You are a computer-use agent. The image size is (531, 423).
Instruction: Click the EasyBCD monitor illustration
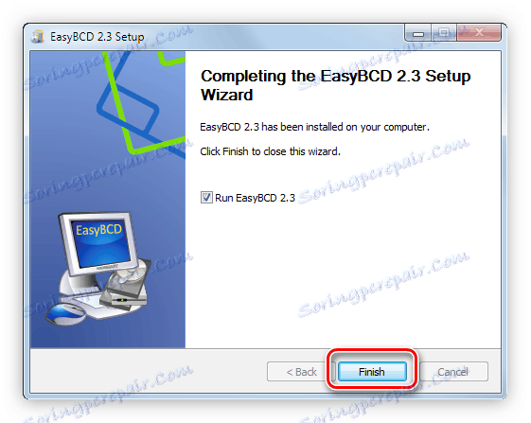pyautogui.click(x=98, y=243)
